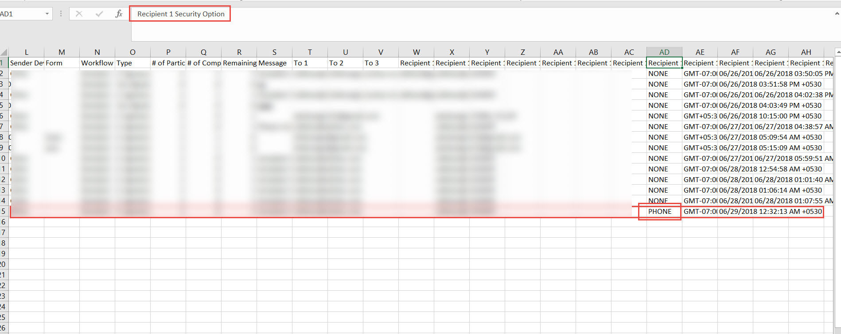Click the date cell 06/29/2018 12:32:13 AM

[770, 212]
